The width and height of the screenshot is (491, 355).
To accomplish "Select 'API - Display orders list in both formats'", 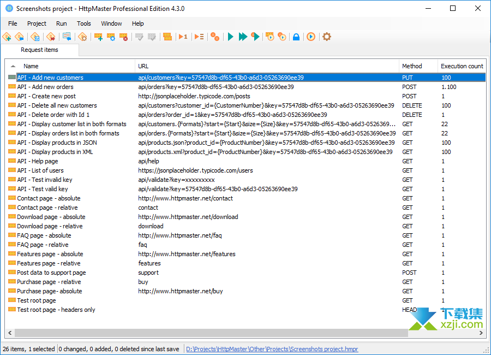I will (x=247, y=133).
